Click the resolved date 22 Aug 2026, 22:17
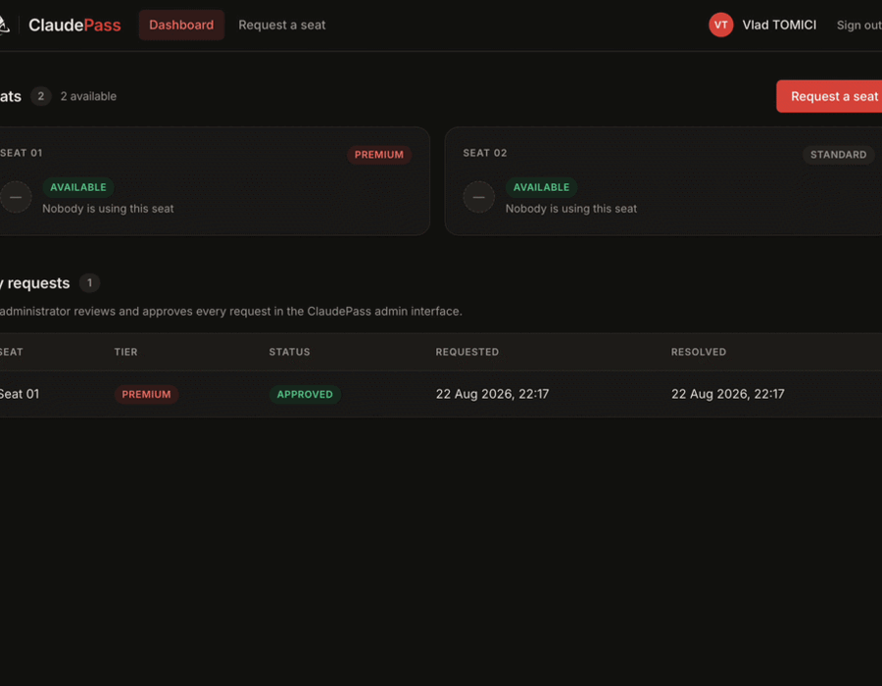 728,394
